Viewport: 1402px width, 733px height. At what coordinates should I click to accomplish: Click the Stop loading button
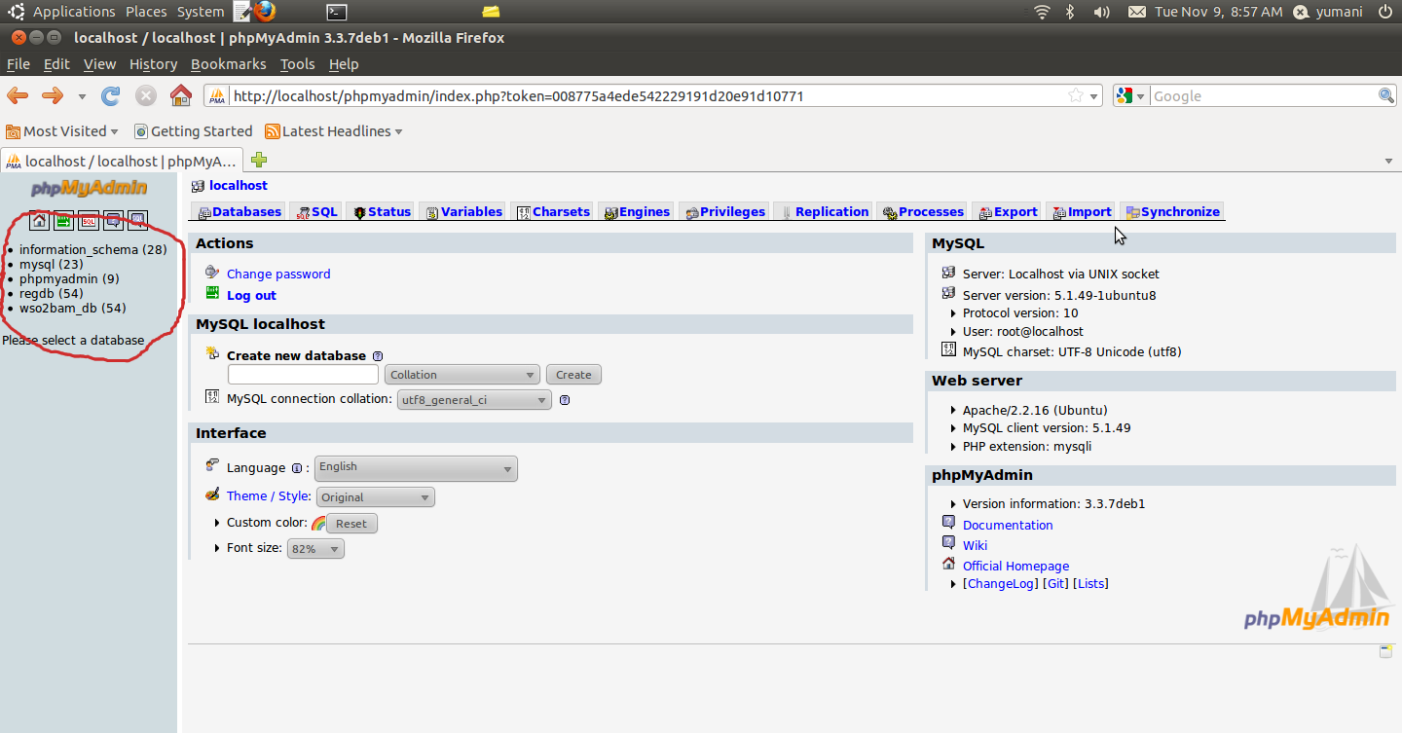[146, 95]
